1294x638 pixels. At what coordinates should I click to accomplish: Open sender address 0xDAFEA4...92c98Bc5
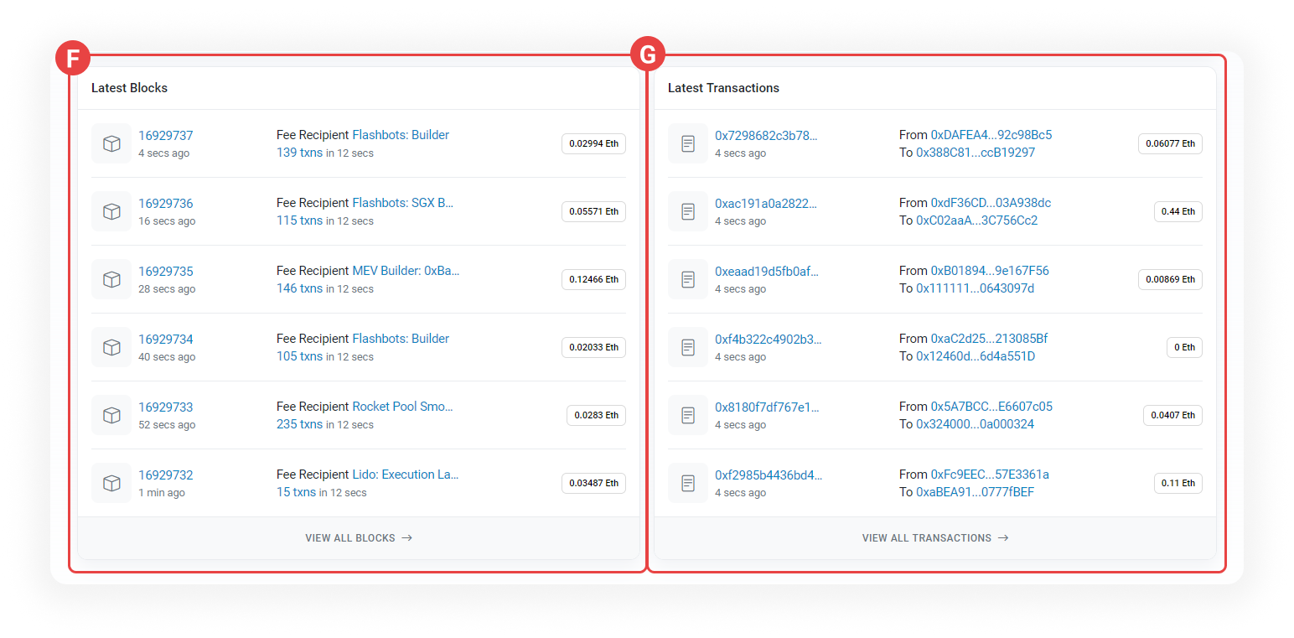click(x=991, y=135)
